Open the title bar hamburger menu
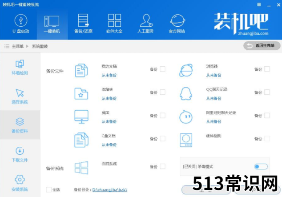The height and width of the screenshot is (197, 282). pyautogui.click(x=259, y=4)
